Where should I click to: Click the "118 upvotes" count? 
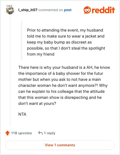tap(21, 133)
